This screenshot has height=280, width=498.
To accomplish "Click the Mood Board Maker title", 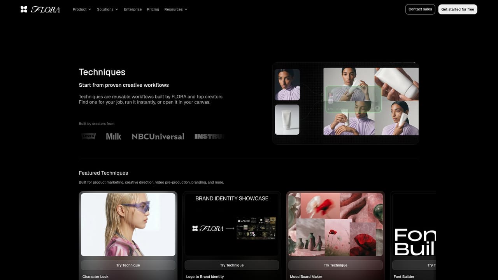I will tap(306, 277).
